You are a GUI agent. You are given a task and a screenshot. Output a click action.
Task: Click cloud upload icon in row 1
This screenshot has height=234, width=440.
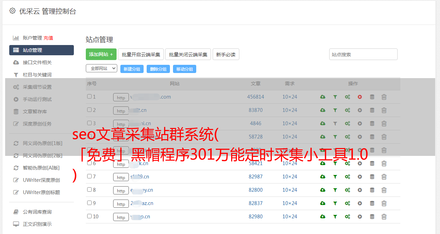323,97
